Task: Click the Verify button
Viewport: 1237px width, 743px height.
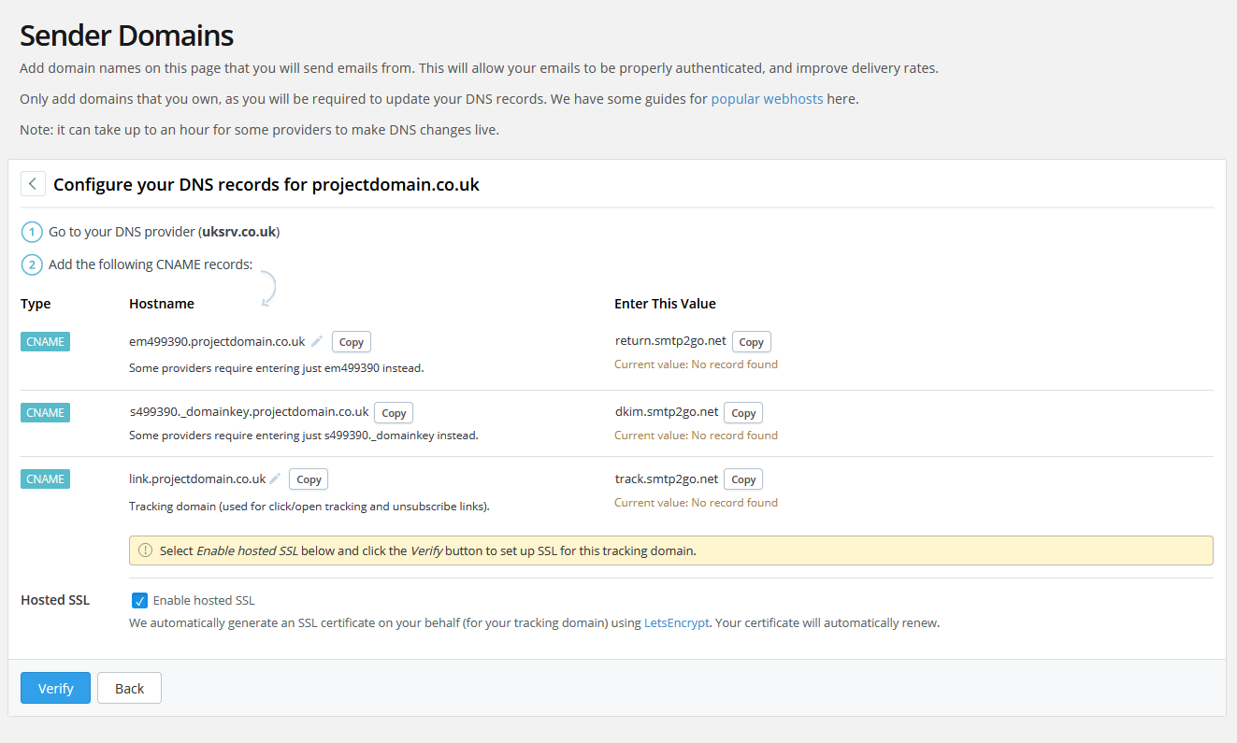Action: tap(55, 688)
